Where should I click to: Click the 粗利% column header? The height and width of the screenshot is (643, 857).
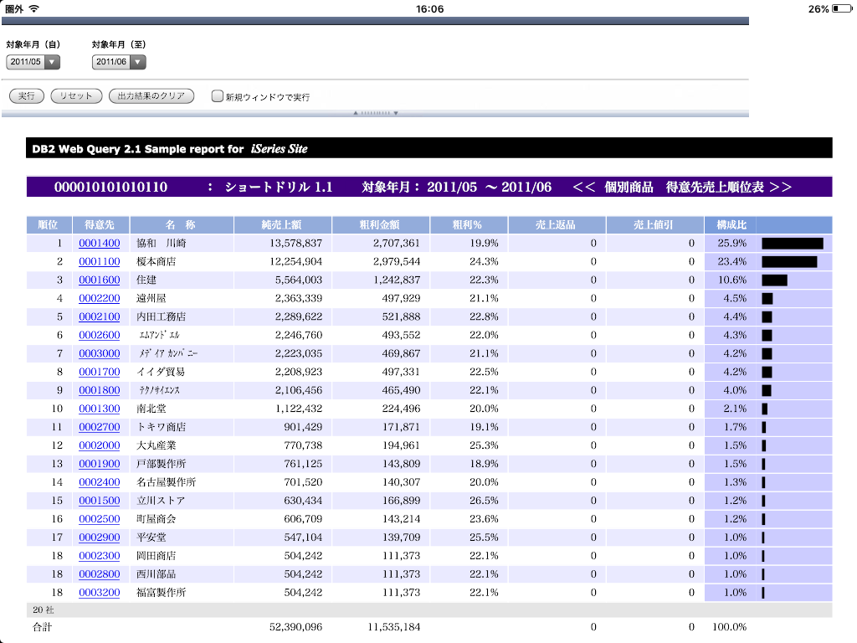pyautogui.click(x=468, y=224)
